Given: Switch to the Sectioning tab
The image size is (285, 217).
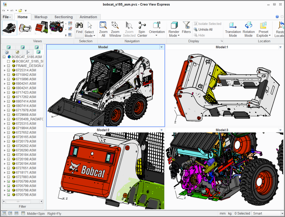Looking at the screenshot, I should tap(64, 17).
